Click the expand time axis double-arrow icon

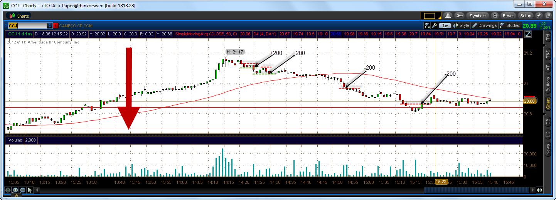click(x=539, y=190)
